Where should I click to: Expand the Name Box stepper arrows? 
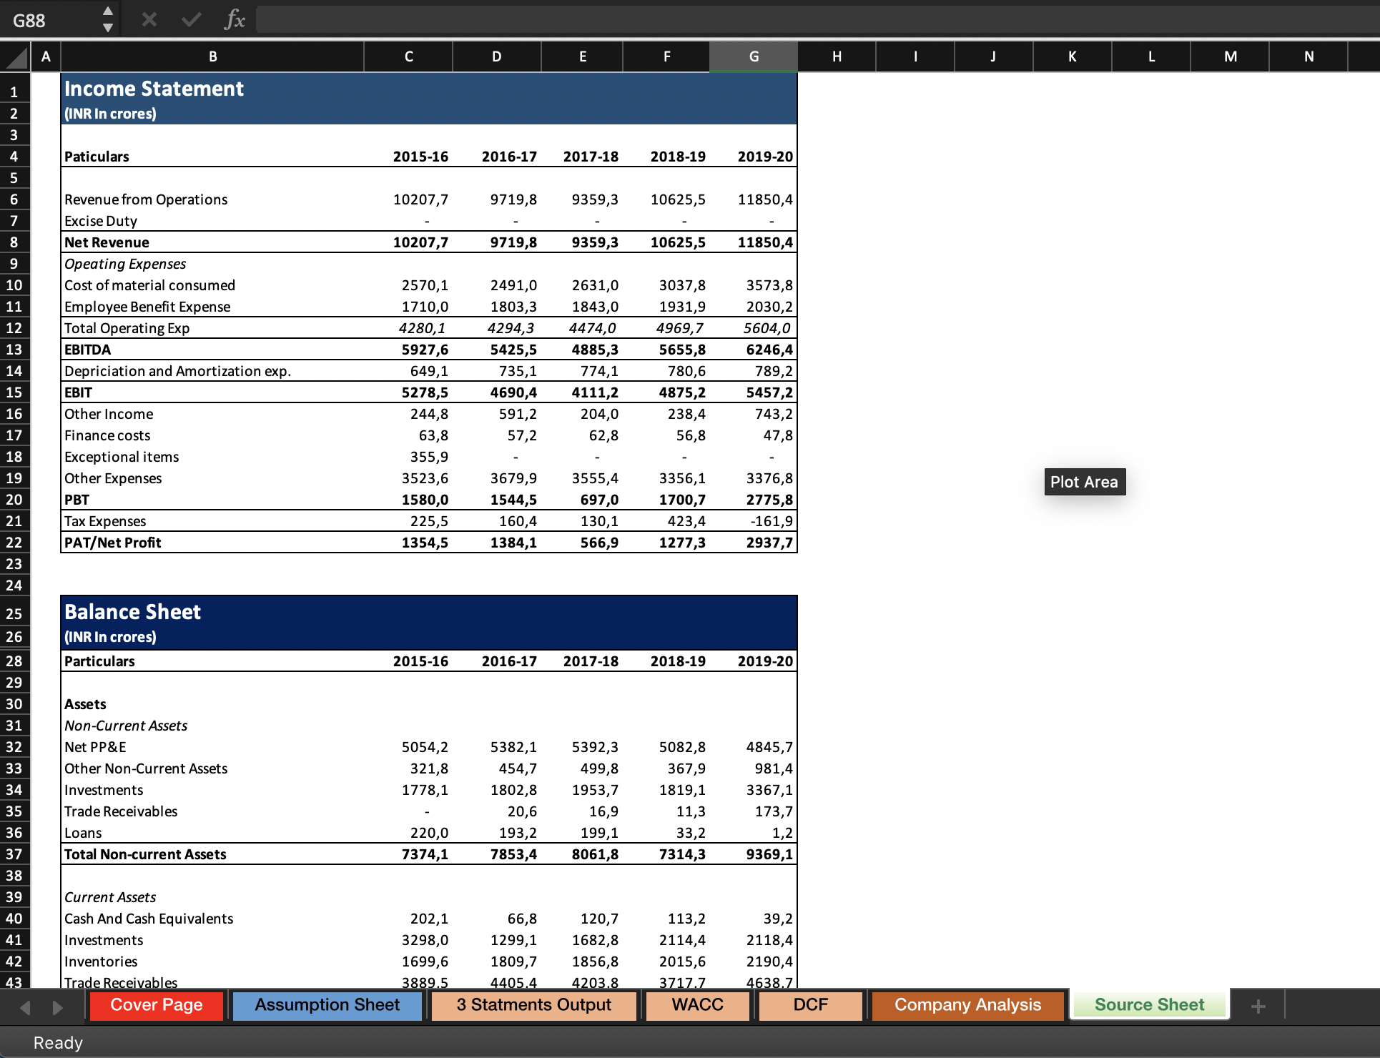(x=108, y=19)
